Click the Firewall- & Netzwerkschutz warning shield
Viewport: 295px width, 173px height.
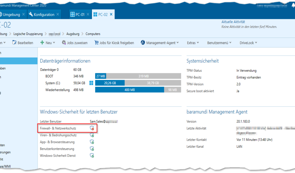[92, 128]
